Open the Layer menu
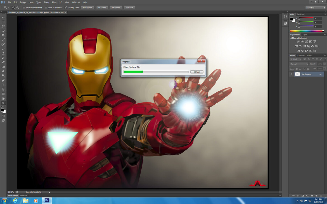 31,2
